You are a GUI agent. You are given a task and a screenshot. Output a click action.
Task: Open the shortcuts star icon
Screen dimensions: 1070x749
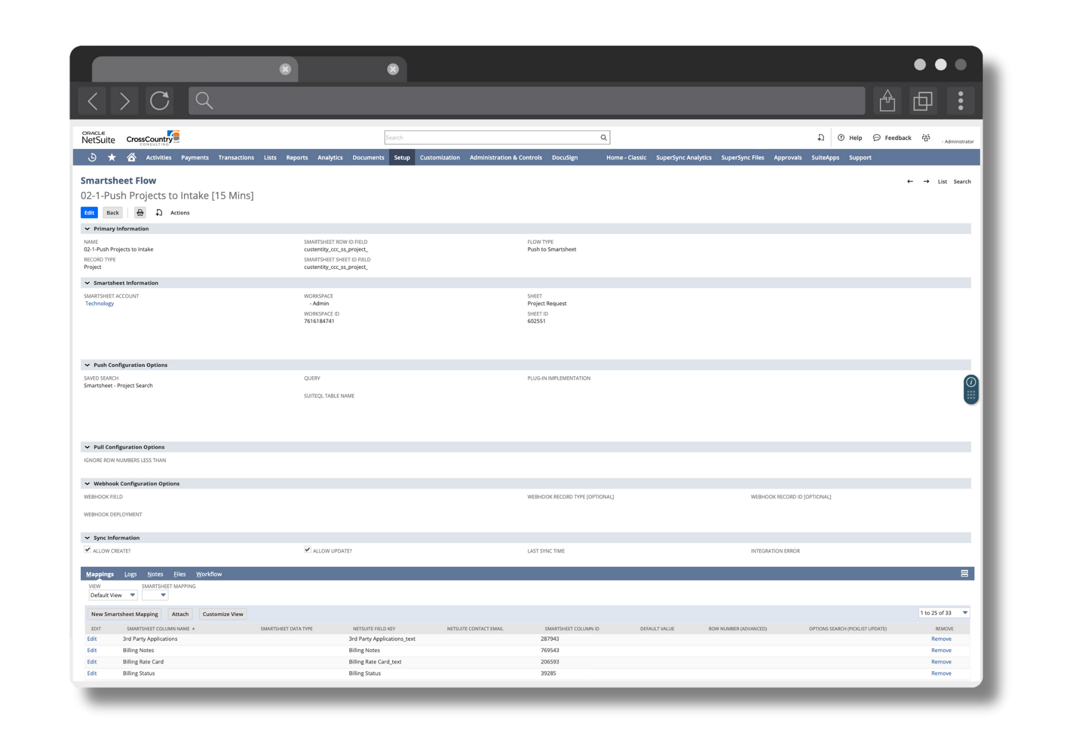click(x=112, y=157)
